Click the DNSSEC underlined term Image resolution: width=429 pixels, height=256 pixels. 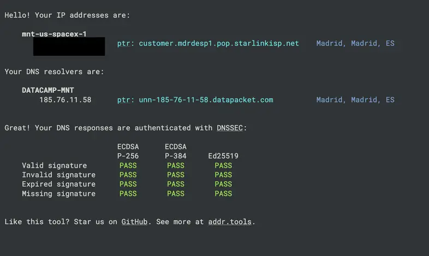(x=230, y=128)
